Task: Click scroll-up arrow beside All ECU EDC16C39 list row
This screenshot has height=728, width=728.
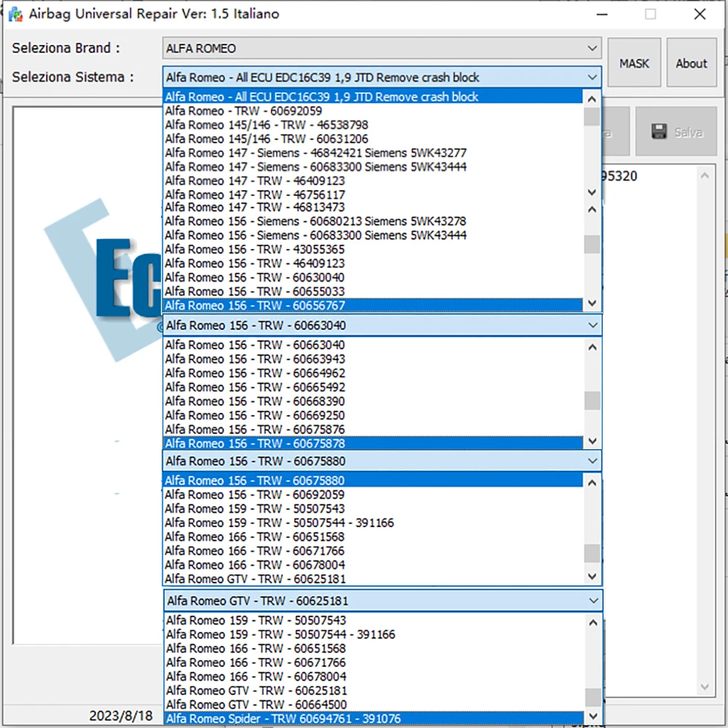Action: 592,98
